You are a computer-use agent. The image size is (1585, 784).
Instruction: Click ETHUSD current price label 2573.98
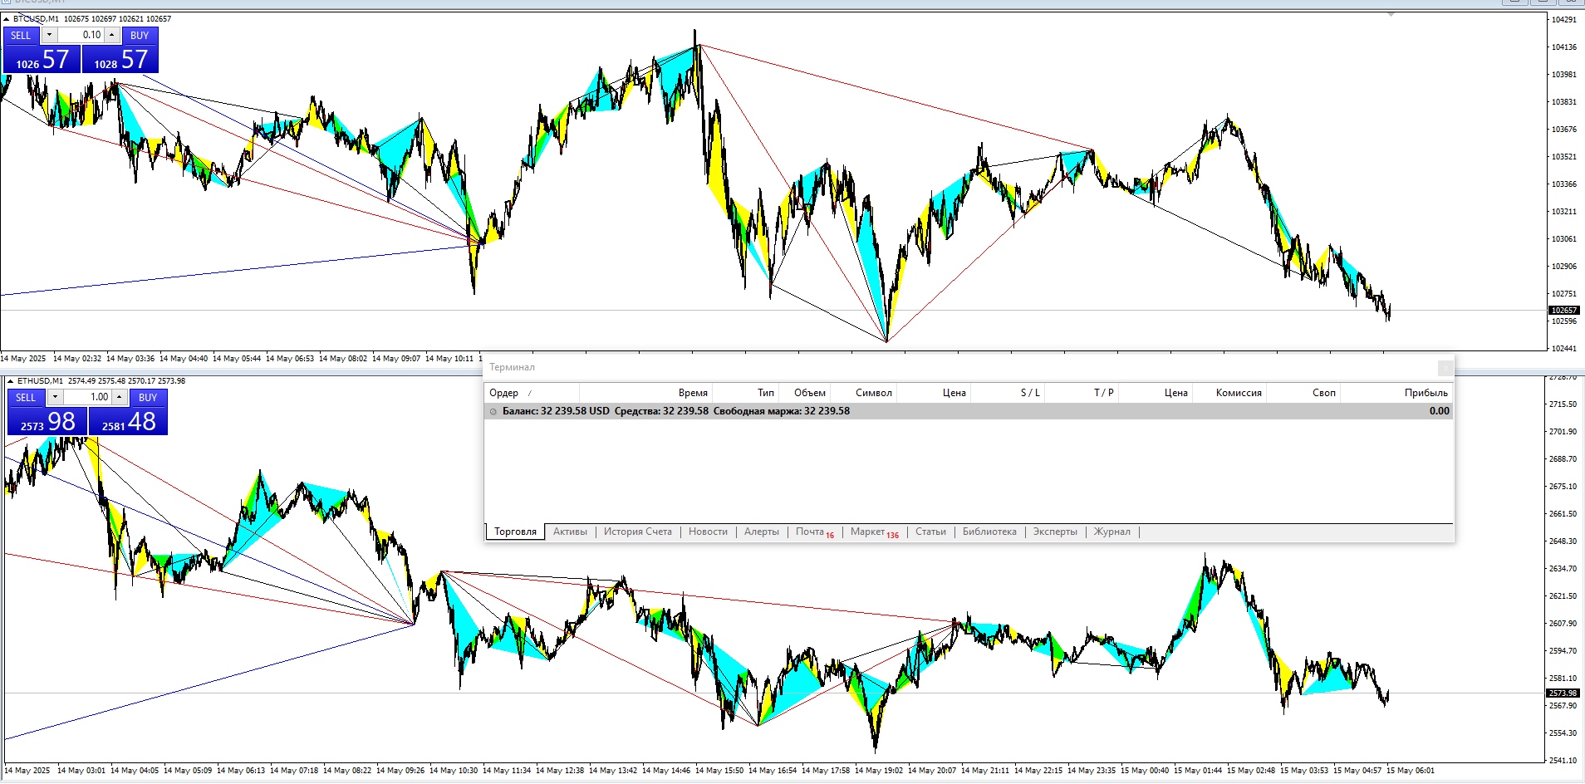(x=1562, y=693)
